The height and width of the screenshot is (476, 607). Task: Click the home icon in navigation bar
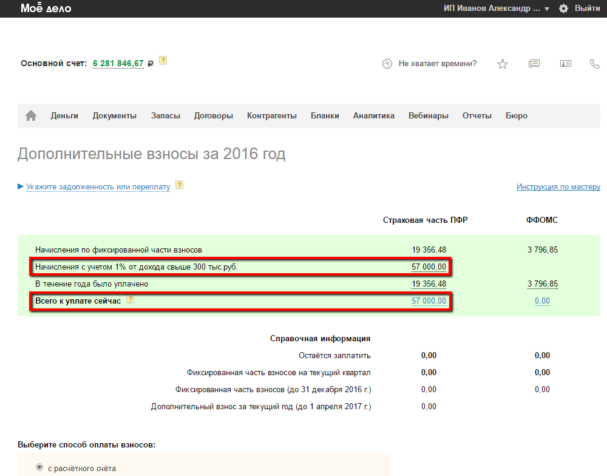click(31, 116)
